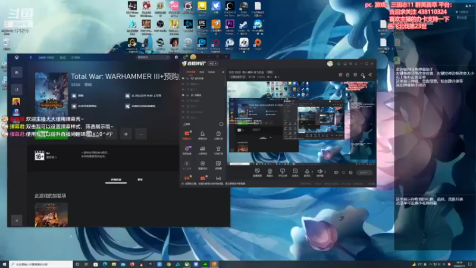476x268 pixels.
Task: Click the user avatar in streaming app
Action: [330, 64]
